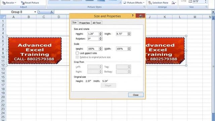Click the dialog help question mark
Image resolution: width=215 pixels, height=121 pixels.
(x=133, y=16)
